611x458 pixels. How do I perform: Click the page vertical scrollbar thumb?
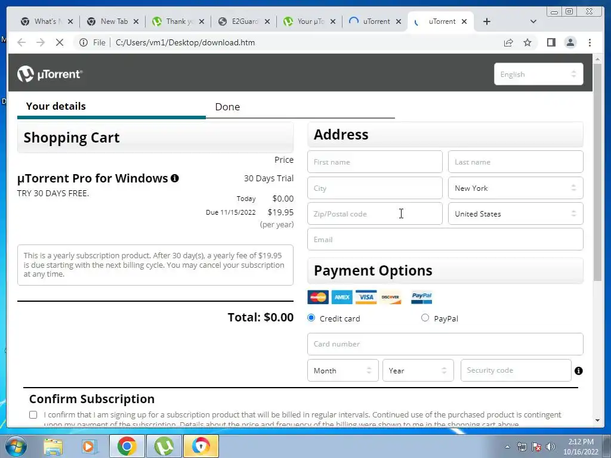click(597, 171)
